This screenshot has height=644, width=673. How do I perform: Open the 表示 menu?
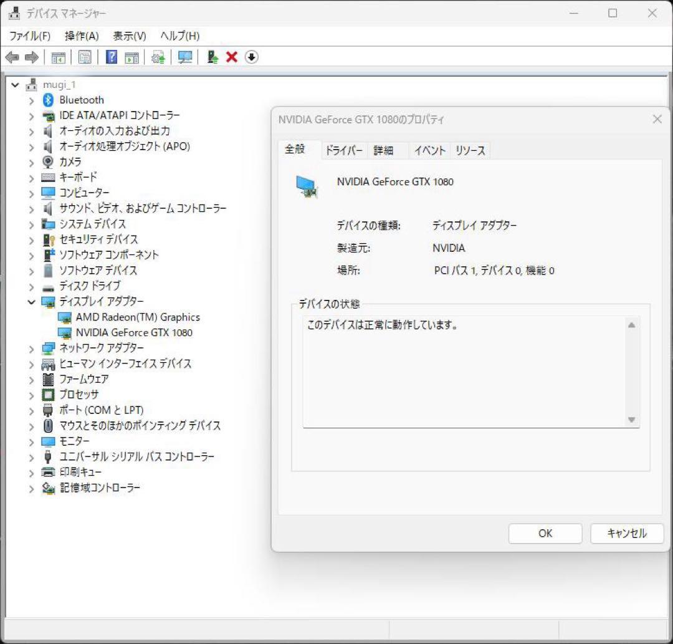(x=128, y=36)
